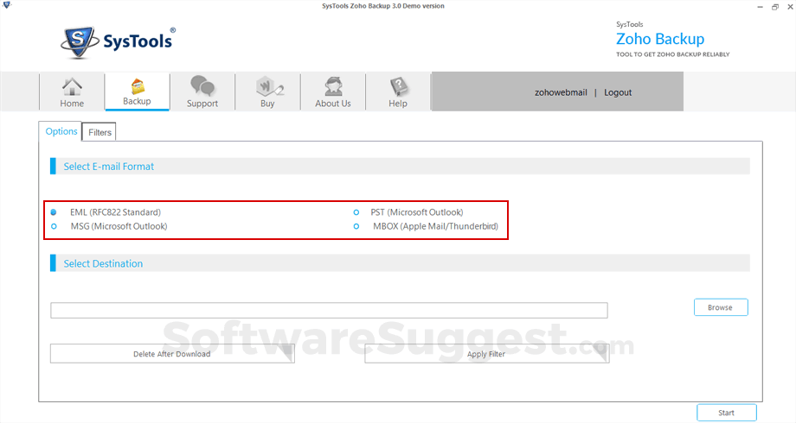Switch to the Options tab
Screen dimensions: 796x423
coord(61,131)
